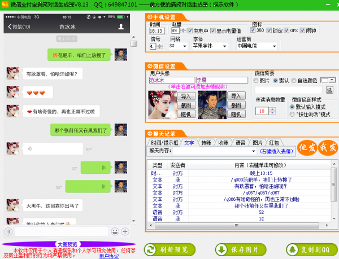339x259 pixels.
Task: Click 随机 button for Fan Bingbing avatar
Action: click(186, 114)
